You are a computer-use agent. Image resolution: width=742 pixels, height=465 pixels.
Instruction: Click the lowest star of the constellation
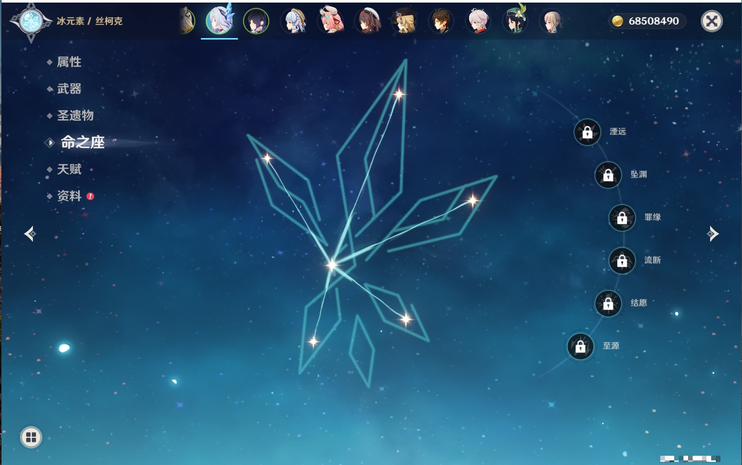pos(313,341)
